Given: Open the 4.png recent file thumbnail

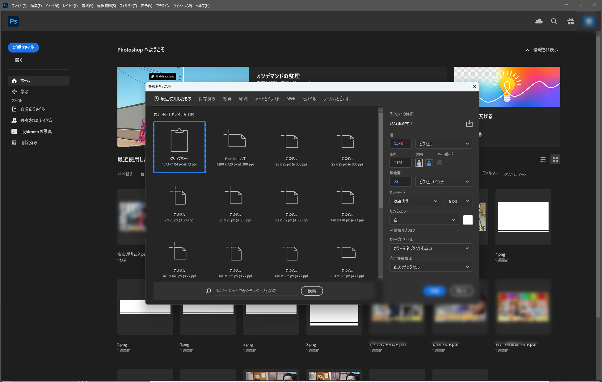Looking at the screenshot, I should [x=523, y=217].
